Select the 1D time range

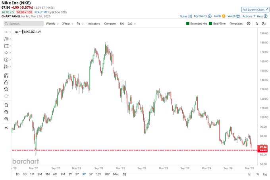[17, 174]
